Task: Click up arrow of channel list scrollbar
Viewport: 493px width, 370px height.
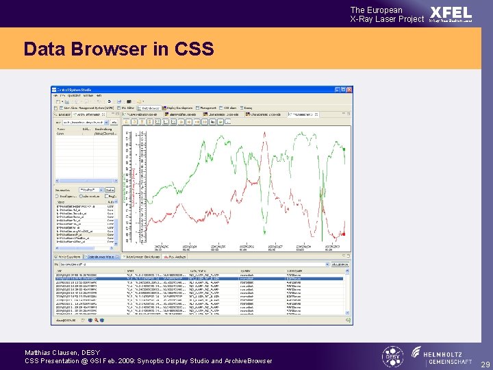Action: point(116,201)
